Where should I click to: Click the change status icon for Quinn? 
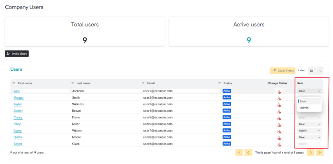tap(279, 138)
